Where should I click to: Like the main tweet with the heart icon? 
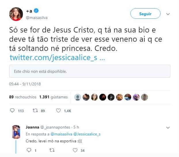pyautogui.click(x=58, y=111)
